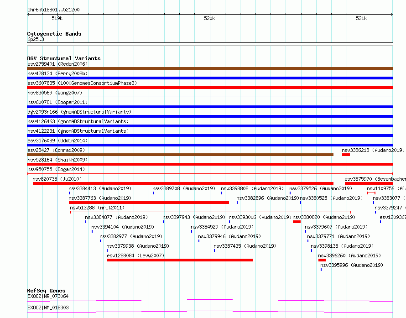Image resolution: width=406 pixels, height=318 pixels.
Task: Click the 520k ruler tick label
Action: tap(209, 18)
